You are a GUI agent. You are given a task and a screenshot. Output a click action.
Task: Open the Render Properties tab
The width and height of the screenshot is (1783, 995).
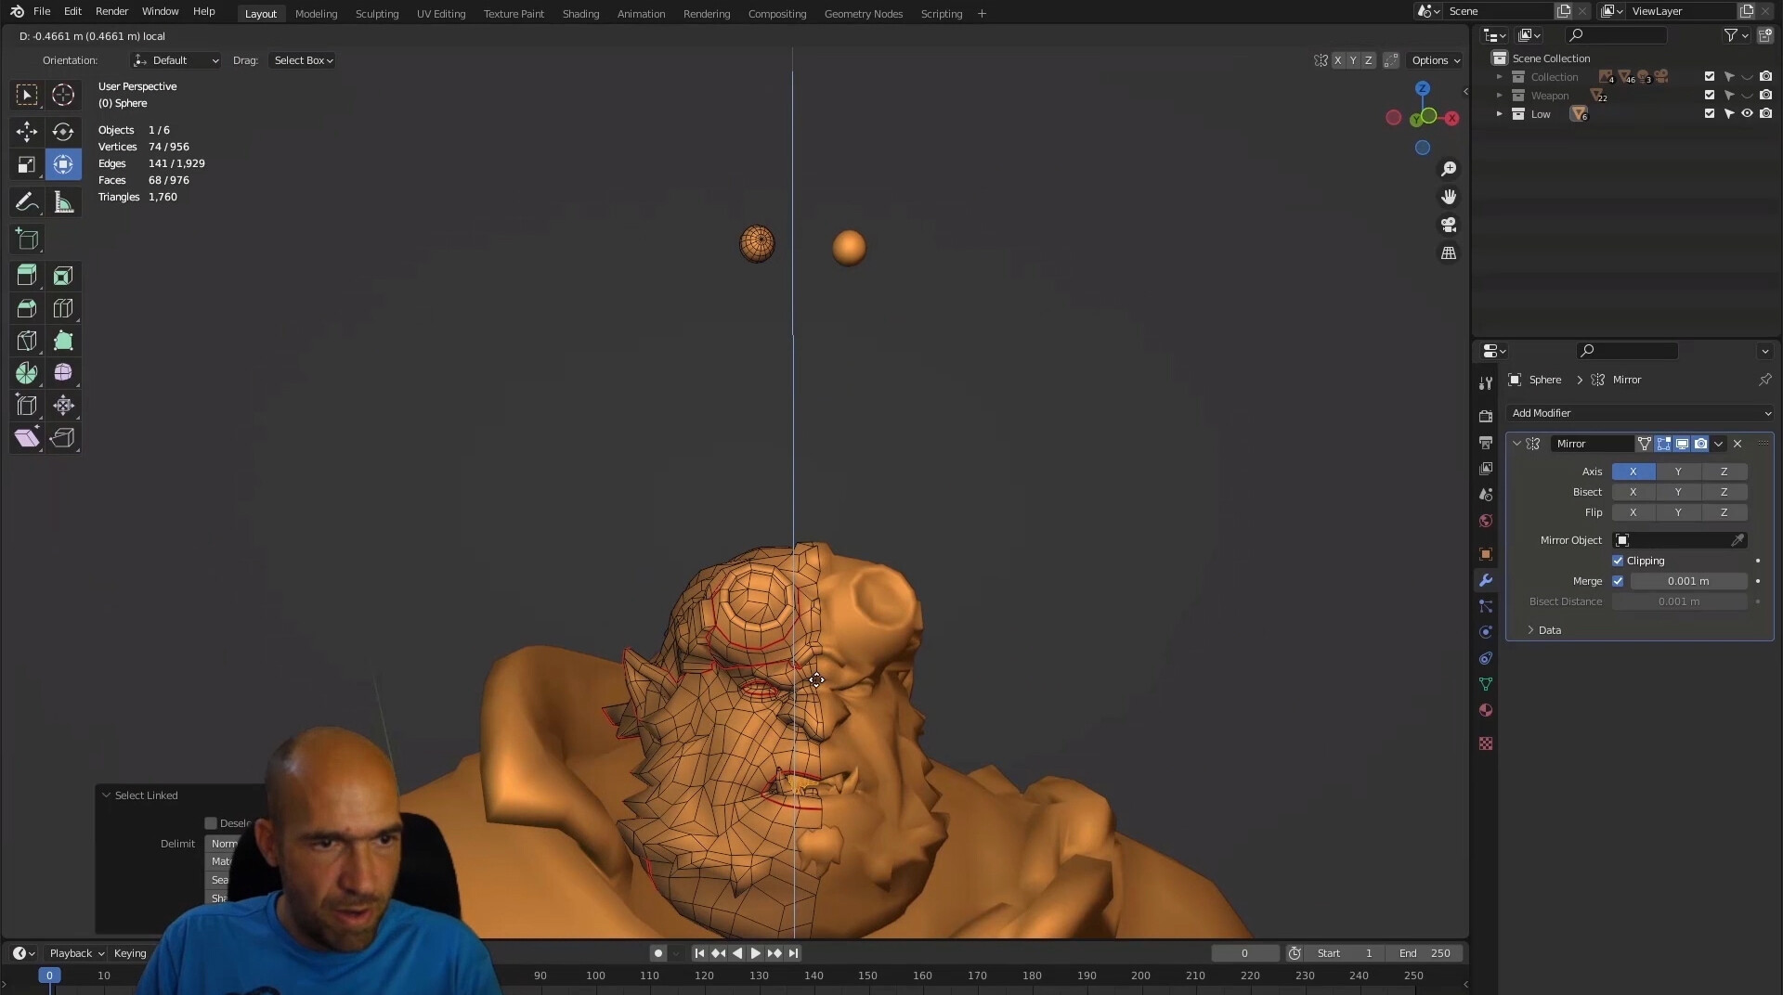coord(1486,416)
